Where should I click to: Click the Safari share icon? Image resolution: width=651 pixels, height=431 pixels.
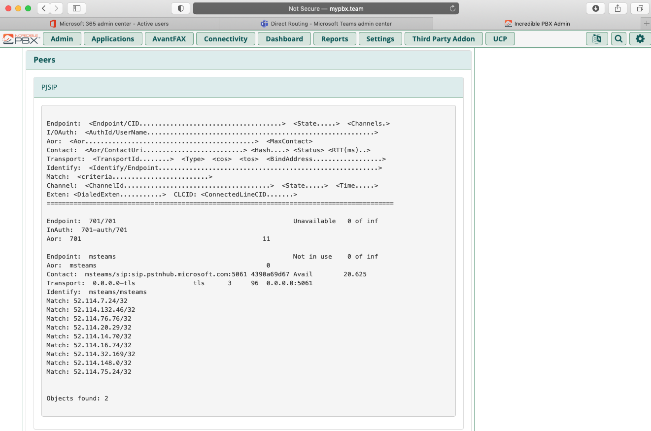pos(617,8)
